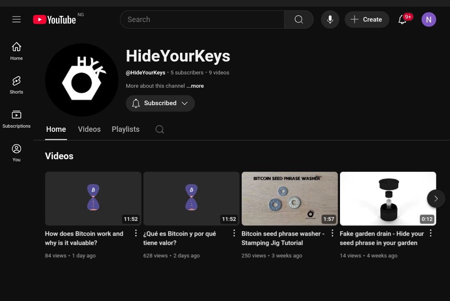Open the "¿Qué es Bitcoin y por qué" title
This screenshot has width=450, height=301.
[180, 238]
